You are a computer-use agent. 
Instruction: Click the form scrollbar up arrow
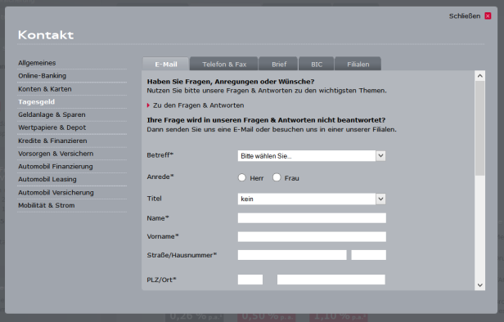point(480,76)
